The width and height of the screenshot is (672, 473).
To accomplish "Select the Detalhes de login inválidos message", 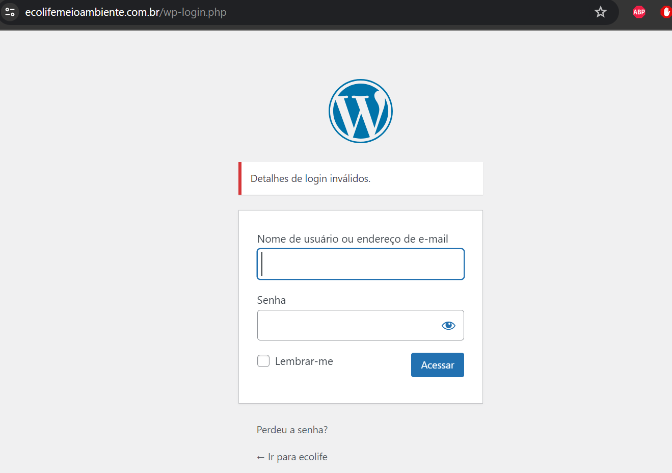I will click(x=310, y=179).
